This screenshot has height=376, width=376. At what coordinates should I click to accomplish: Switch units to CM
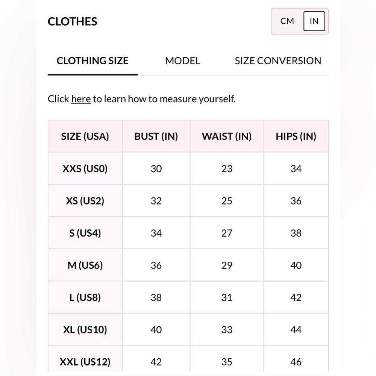pos(287,21)
